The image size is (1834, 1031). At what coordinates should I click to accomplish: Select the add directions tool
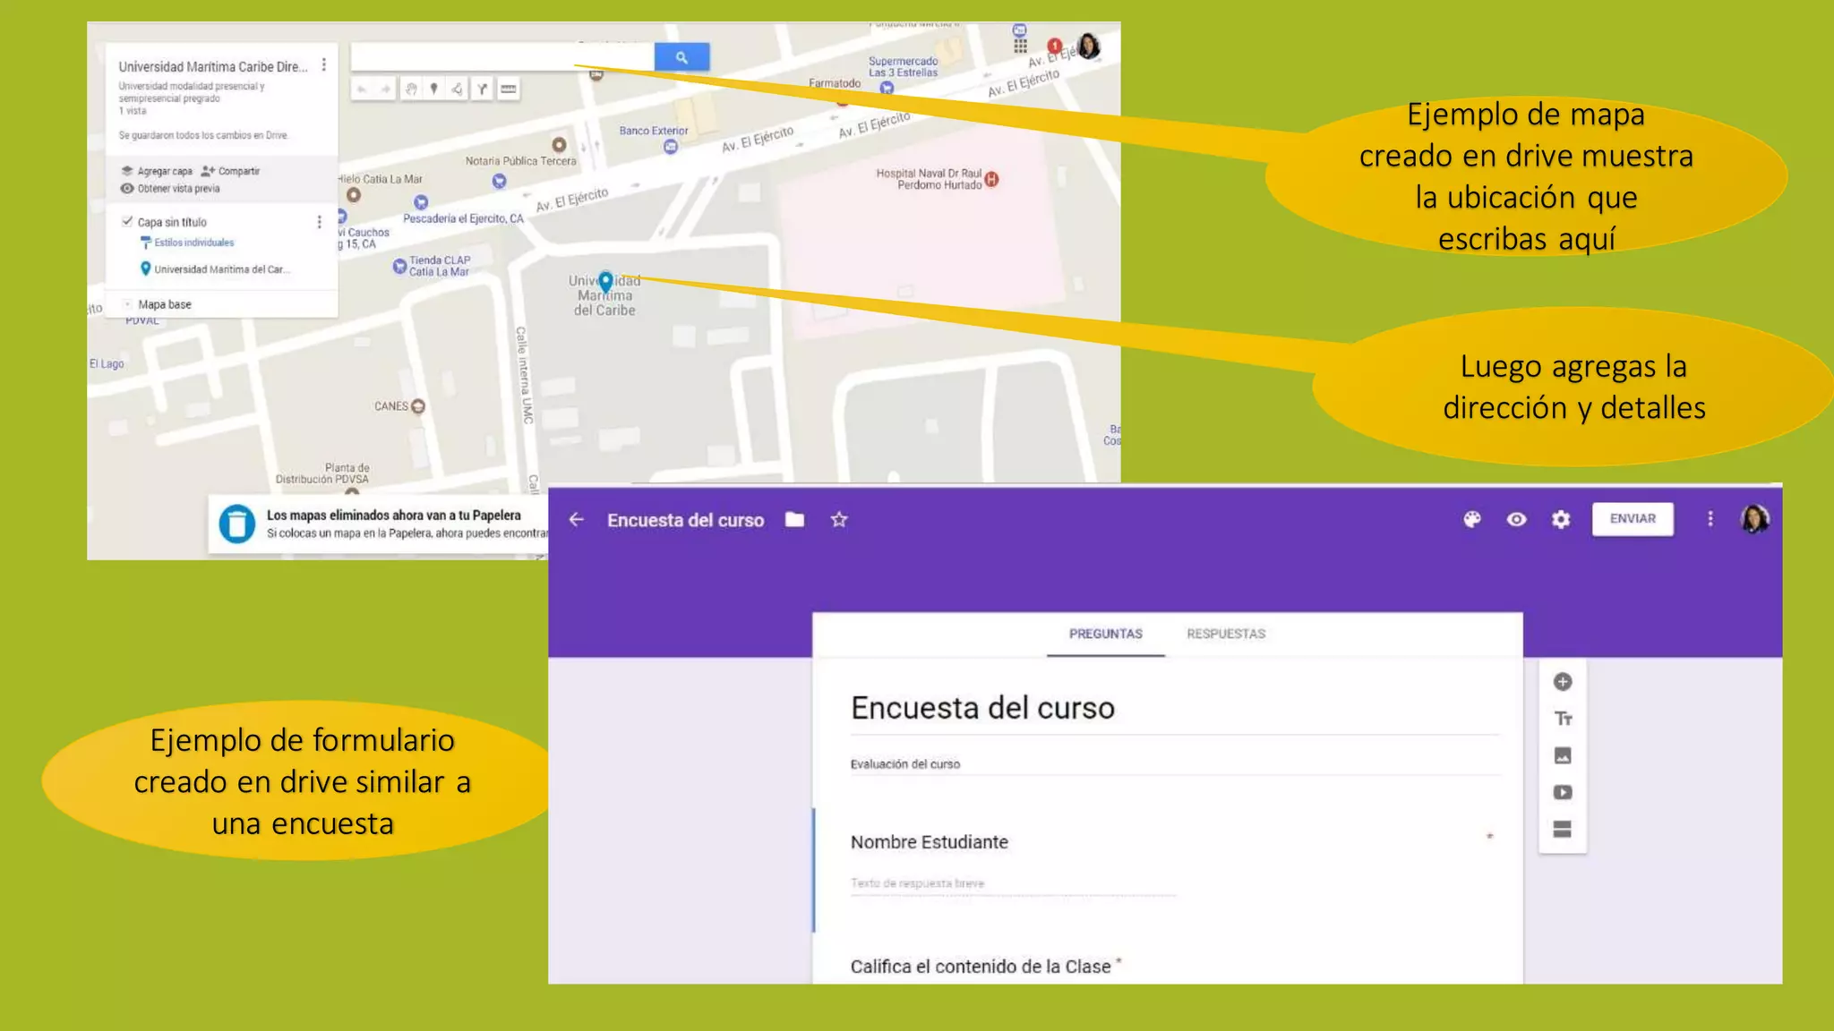482,89
